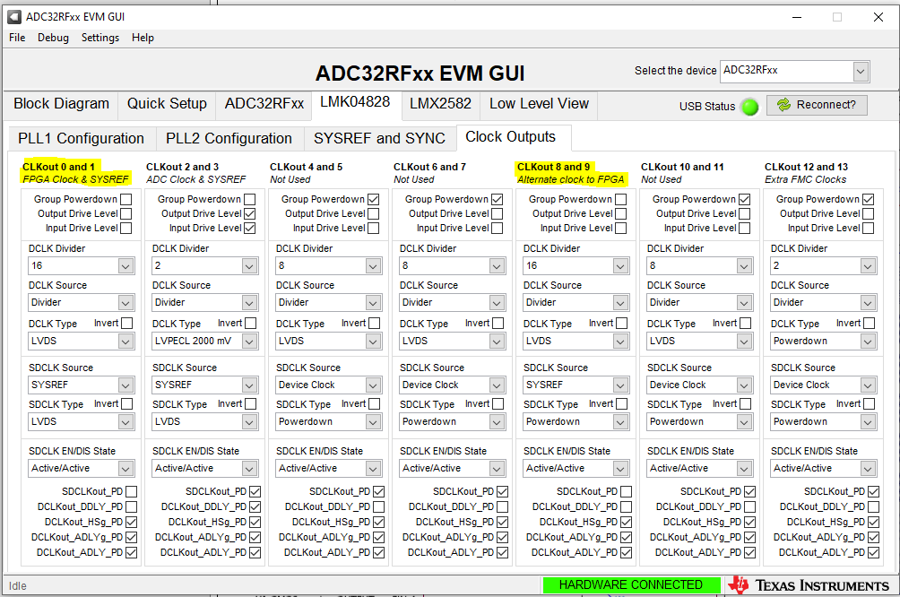Click the HARDWARE CONNECTED status label
The width and height of the screenshot is (900, 597).
pos(631,585)
